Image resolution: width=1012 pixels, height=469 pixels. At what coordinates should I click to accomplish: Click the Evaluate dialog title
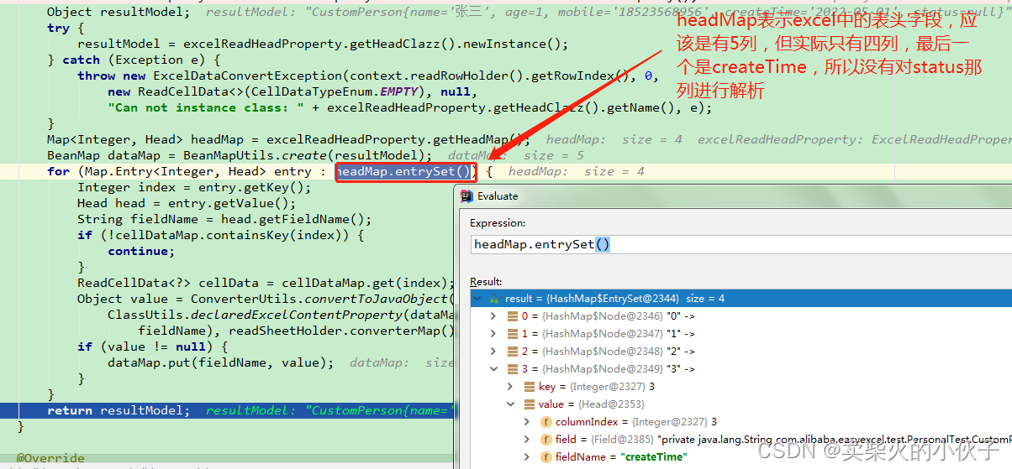pos(498,196)
